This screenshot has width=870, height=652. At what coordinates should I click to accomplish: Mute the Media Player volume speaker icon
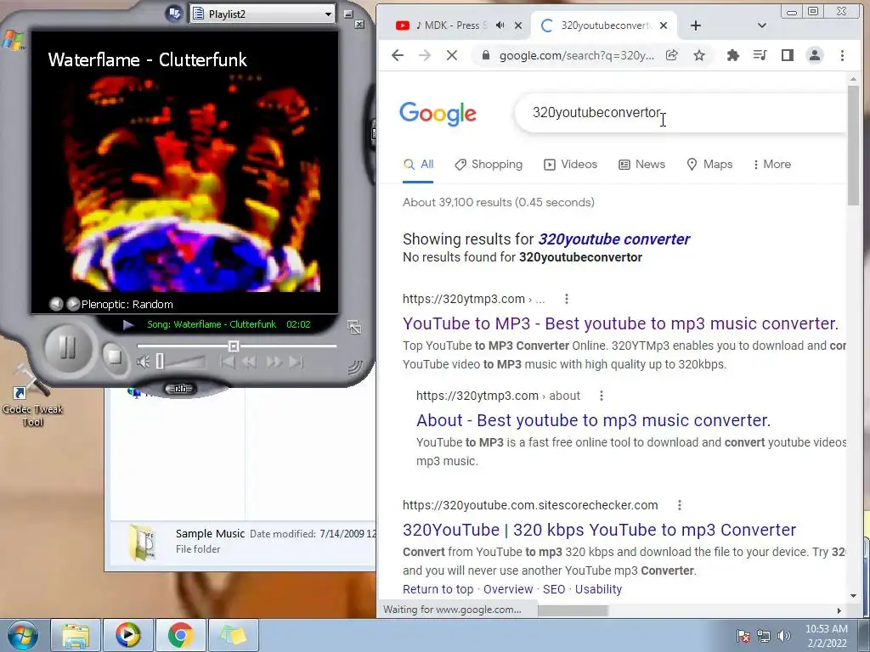click(143, 362)
